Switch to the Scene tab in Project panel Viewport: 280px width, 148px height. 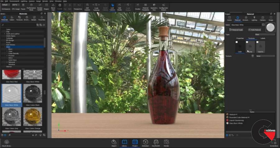(229, 18)
